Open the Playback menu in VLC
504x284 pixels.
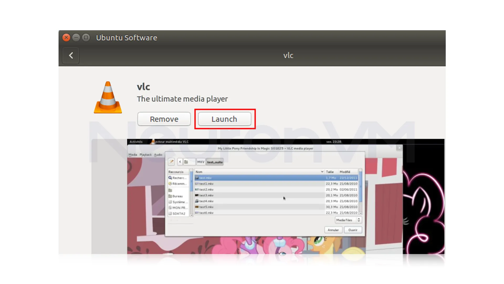pos(145,155)
